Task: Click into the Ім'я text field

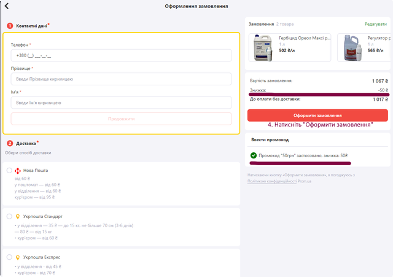Action: [x=121, y=102]
